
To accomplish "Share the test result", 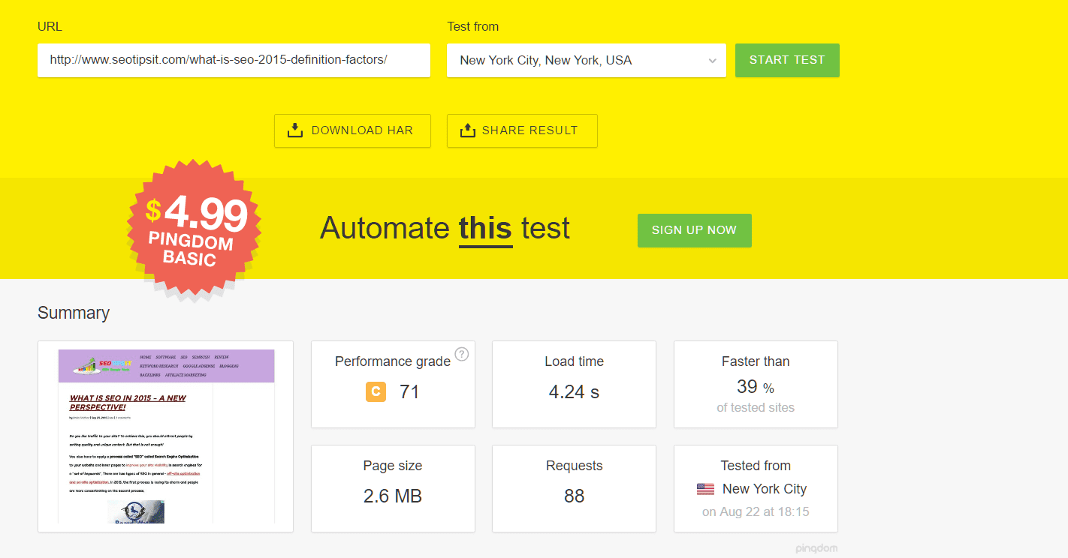I will tap(522, 130).
